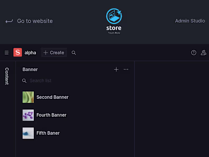Select the Content sidebar tab
This screenshot has width=209, height=157.
(x=7, y=76)
